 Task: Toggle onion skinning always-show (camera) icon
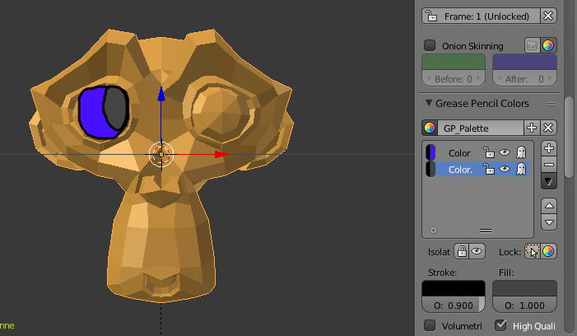[532, 45]
